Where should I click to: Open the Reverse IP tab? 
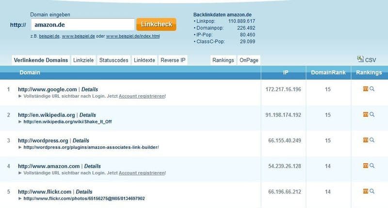tap(173, 60)
